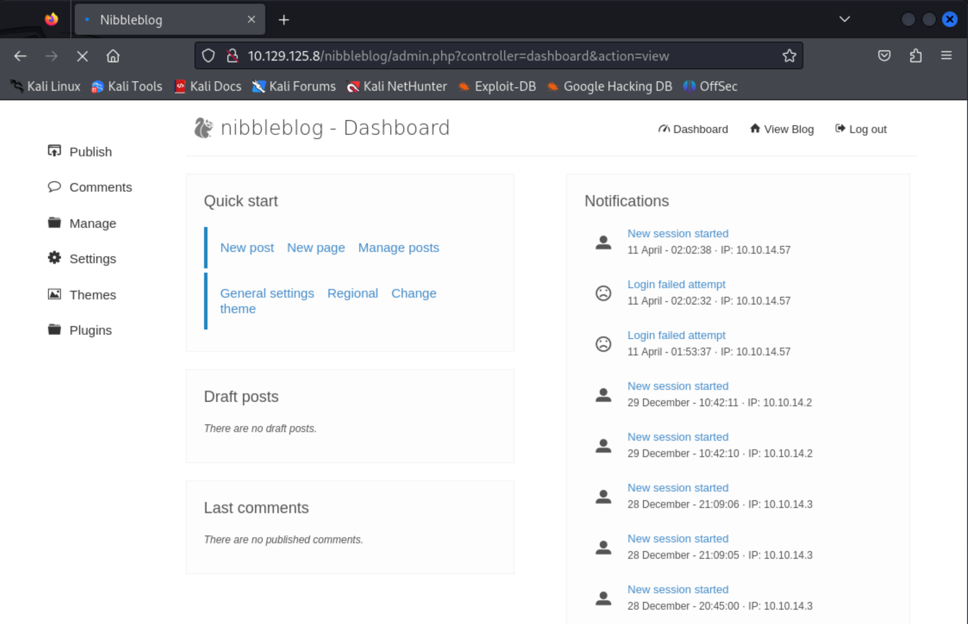Click the Firefox home icon
Screen dimensions: 968x624
point(113,56)
